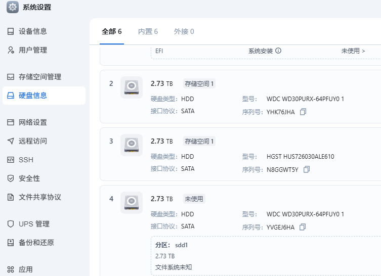Click the EFI partition label

[x=159, y=51]
